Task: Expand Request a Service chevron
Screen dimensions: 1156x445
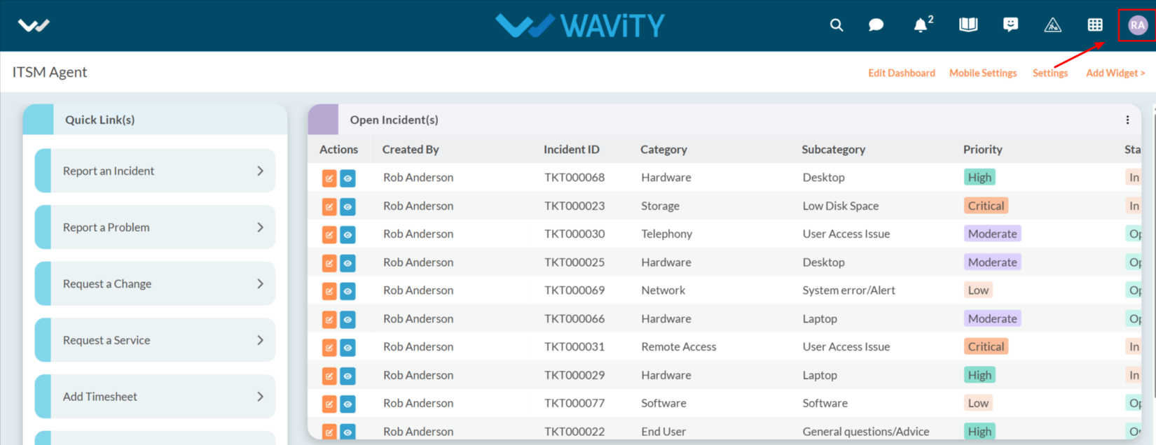Action: [260, 340]
